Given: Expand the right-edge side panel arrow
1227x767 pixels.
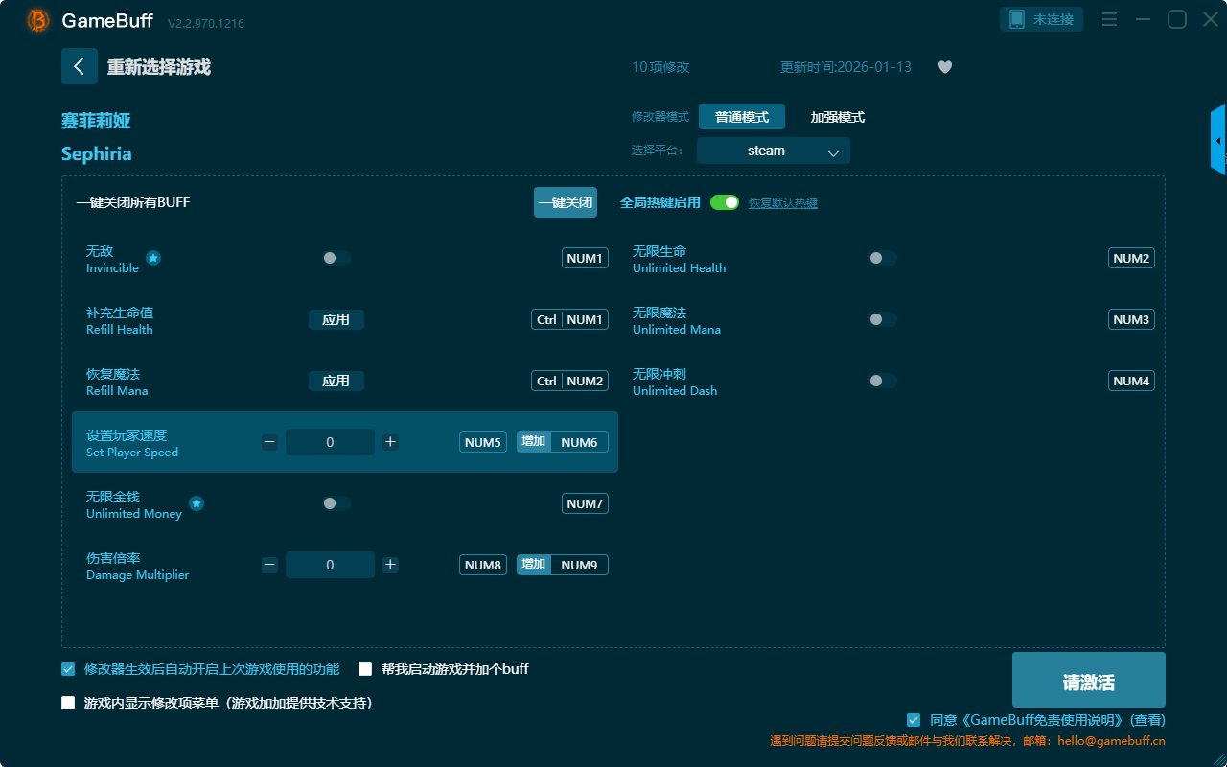Looking at the screenshot, I should click(x=1217, y=141).
